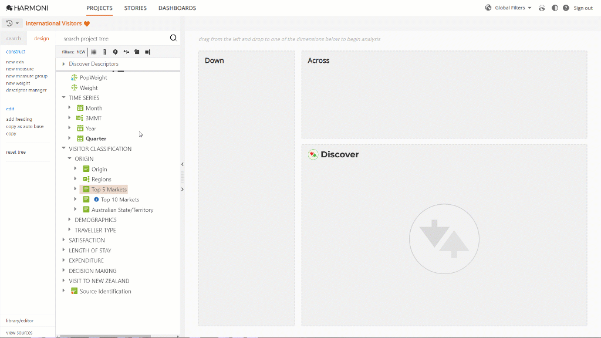Click the International Visitors project title
601x338 pixels.
click(53, 23)
